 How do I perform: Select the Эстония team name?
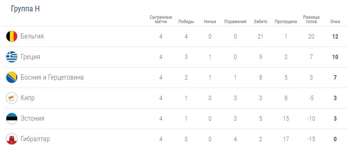pyautogui.click(x=32, y=118)
